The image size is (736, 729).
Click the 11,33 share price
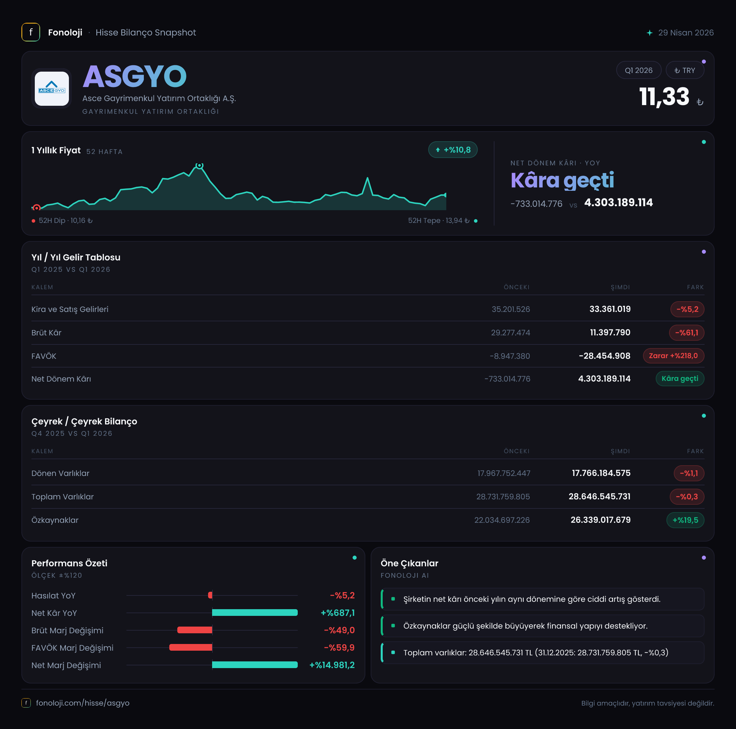(x=664, y=97)
